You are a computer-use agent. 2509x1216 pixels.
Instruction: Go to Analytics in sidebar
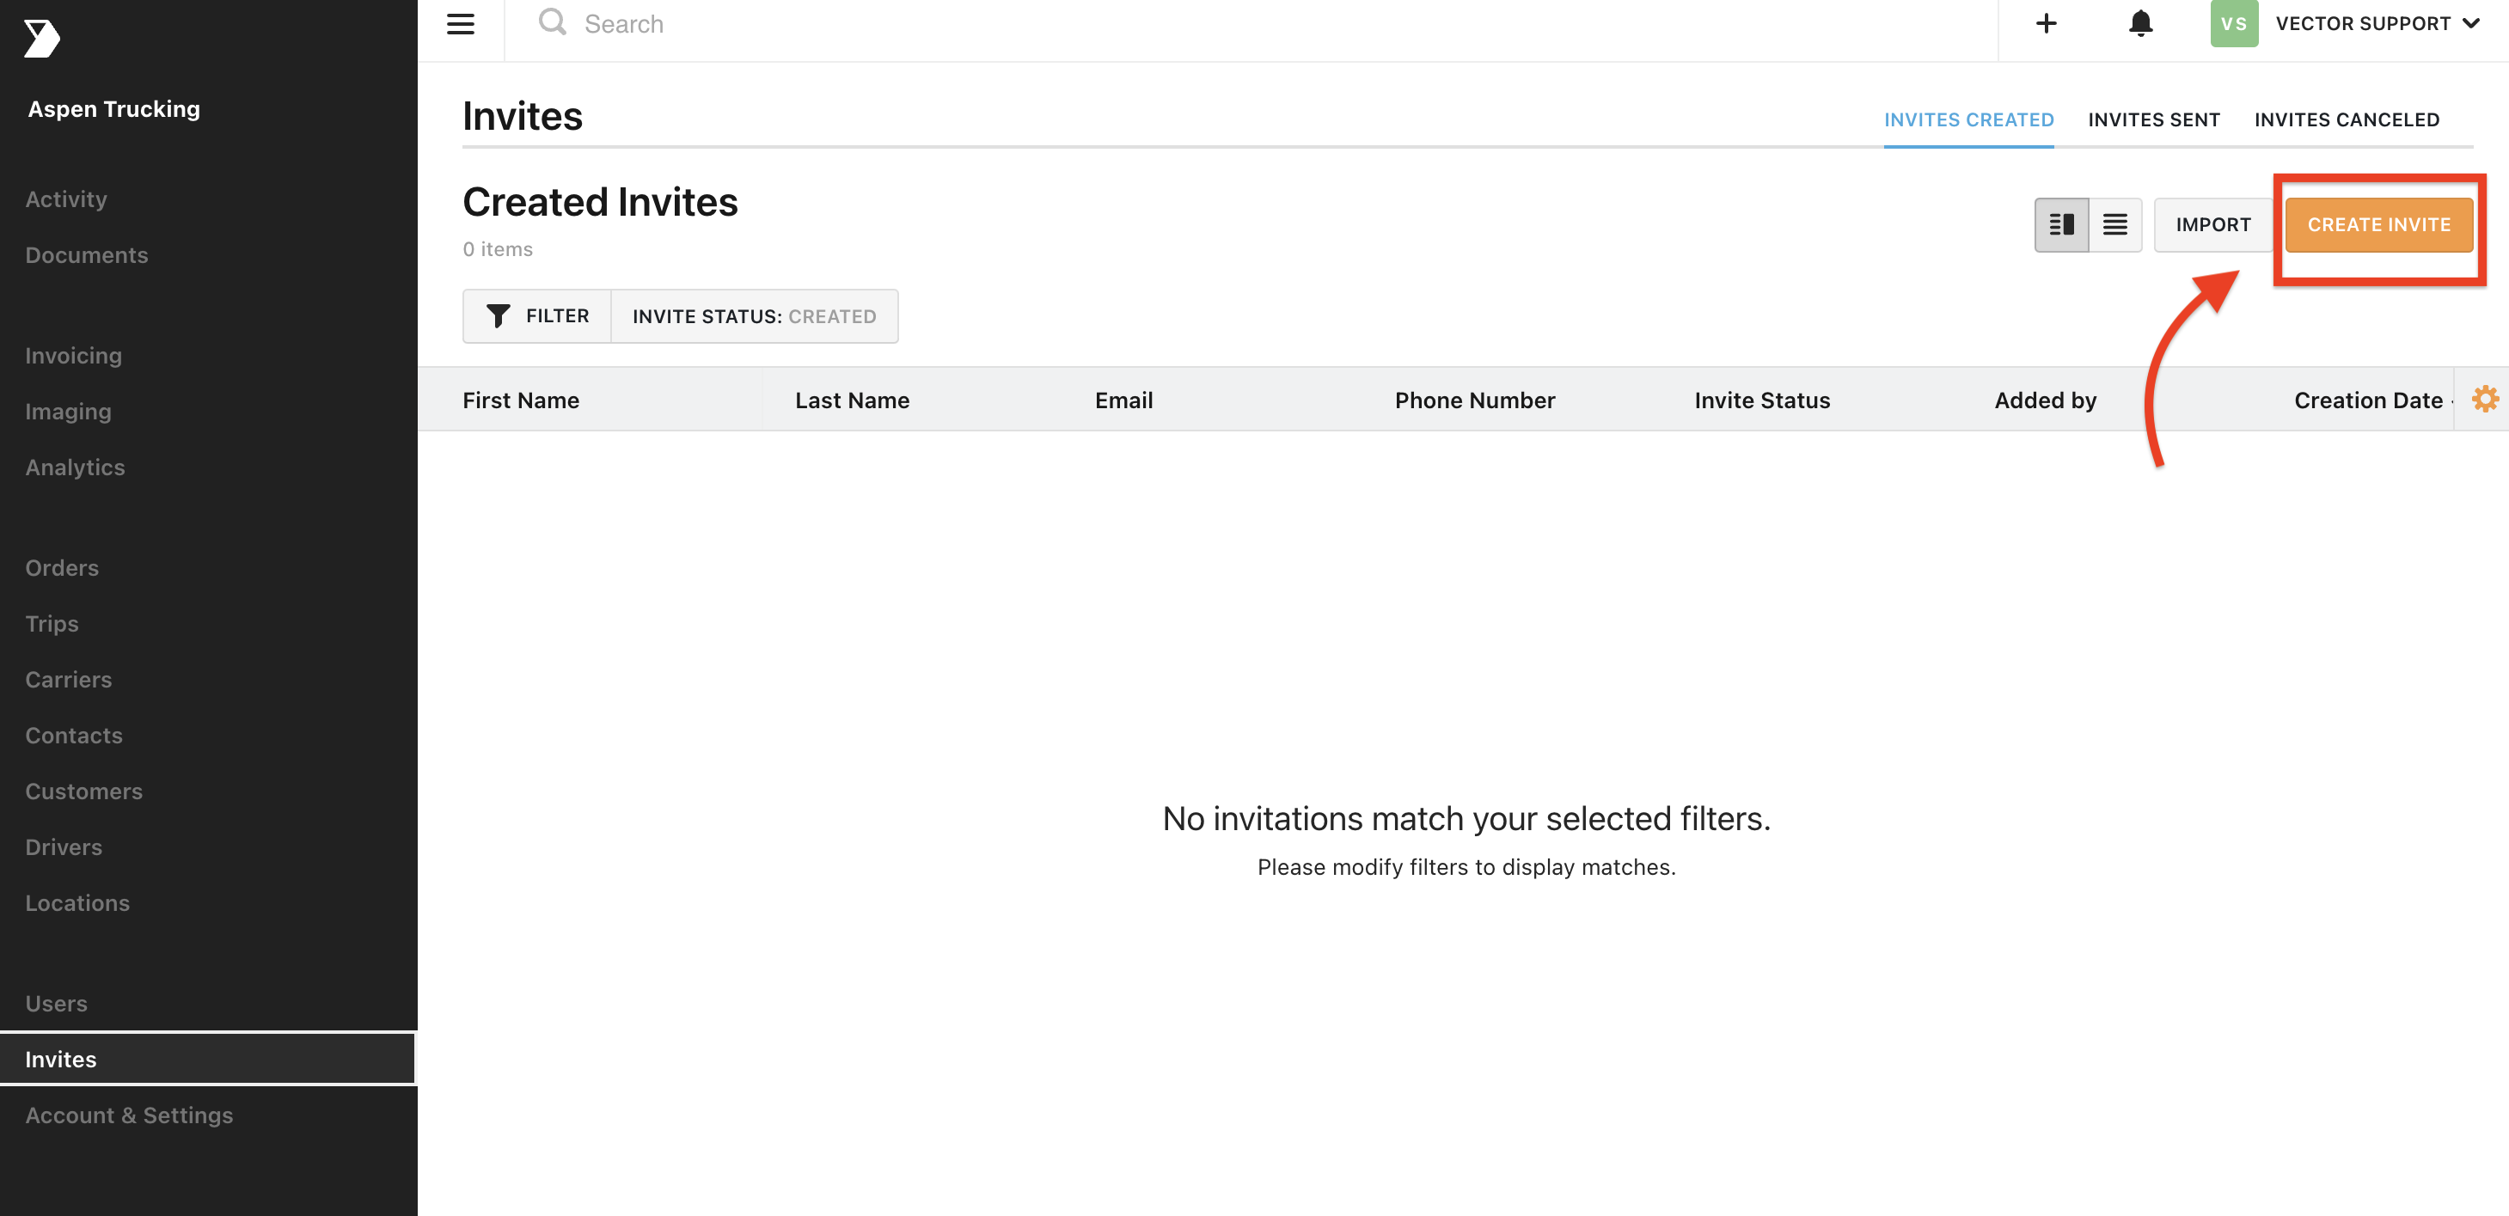click(x=75, y=467)
